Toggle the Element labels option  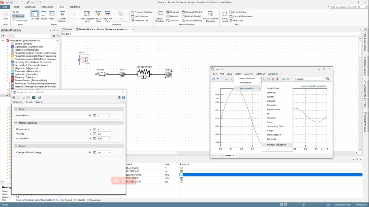point(18,16)
